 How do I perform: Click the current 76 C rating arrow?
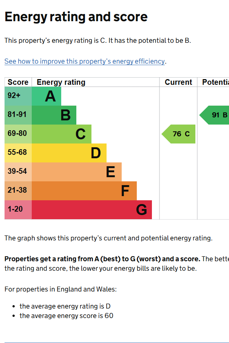tap(179, 134)
